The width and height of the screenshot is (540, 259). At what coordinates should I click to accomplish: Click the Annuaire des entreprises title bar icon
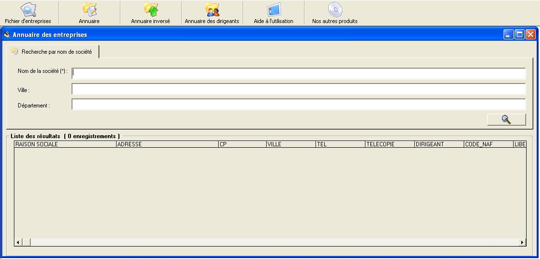pyautogui.click(x=7, y=35)
